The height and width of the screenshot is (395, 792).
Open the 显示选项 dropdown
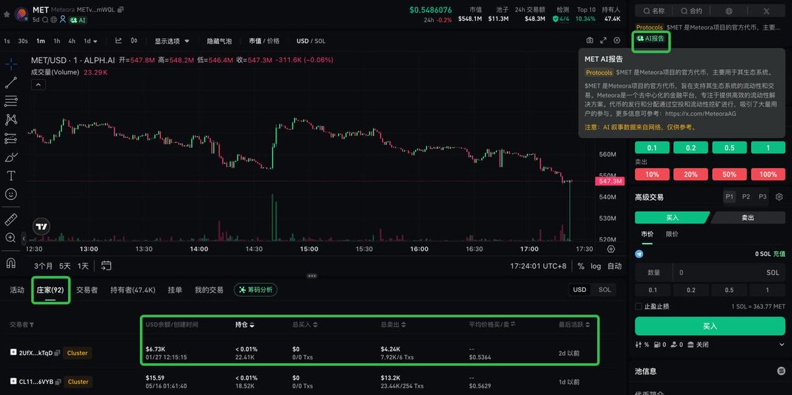(172, 41)
